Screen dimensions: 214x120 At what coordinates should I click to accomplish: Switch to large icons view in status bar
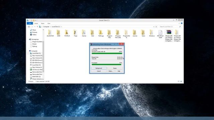tap(181, 81)
